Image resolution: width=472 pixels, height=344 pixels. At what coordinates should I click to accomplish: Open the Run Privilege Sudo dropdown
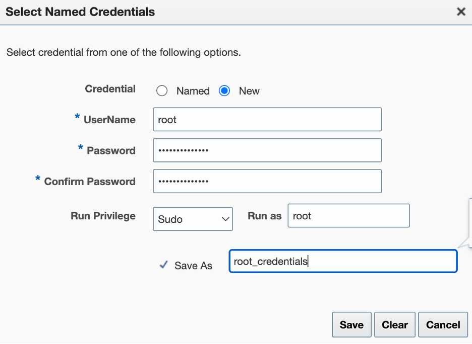click(193, 219)
